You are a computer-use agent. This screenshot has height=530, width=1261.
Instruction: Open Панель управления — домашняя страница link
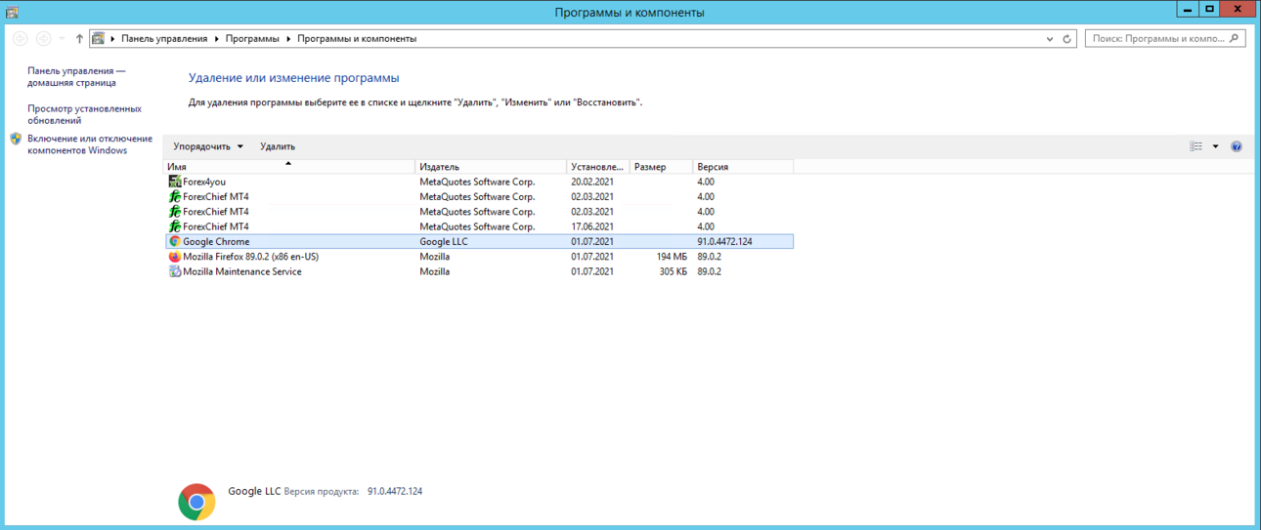coord(76,77)
